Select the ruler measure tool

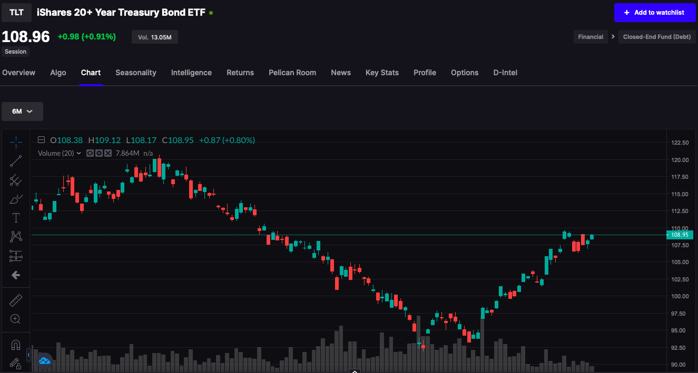[x=16, y=300]
